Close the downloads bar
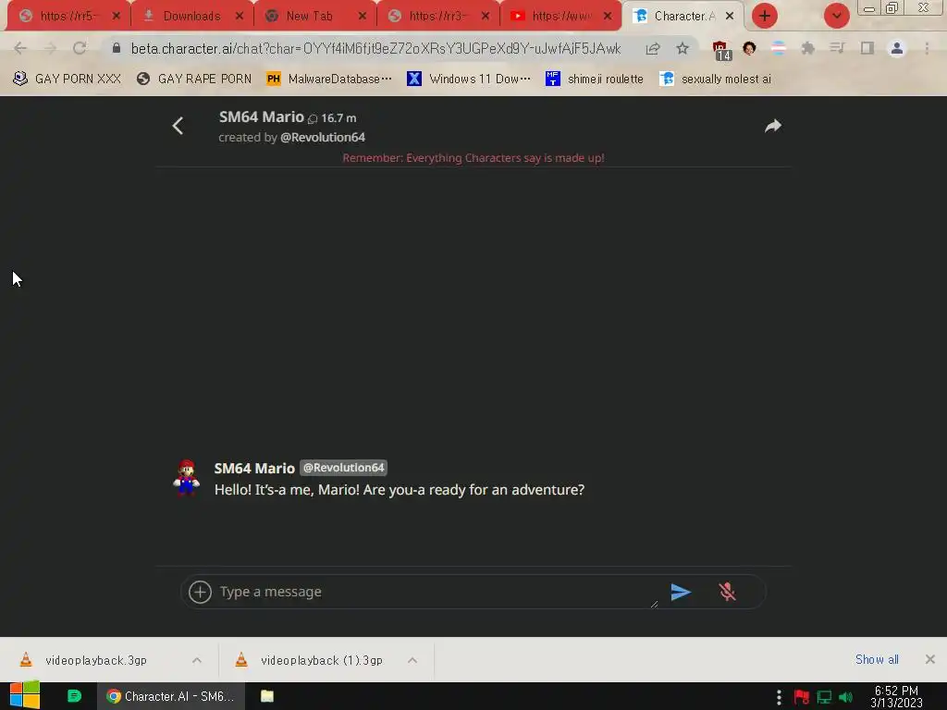The width and height of the screenshot is (947, 710). tap(930, 659)
